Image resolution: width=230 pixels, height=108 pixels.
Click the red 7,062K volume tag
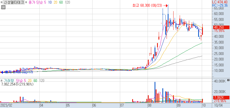point(221,97)
